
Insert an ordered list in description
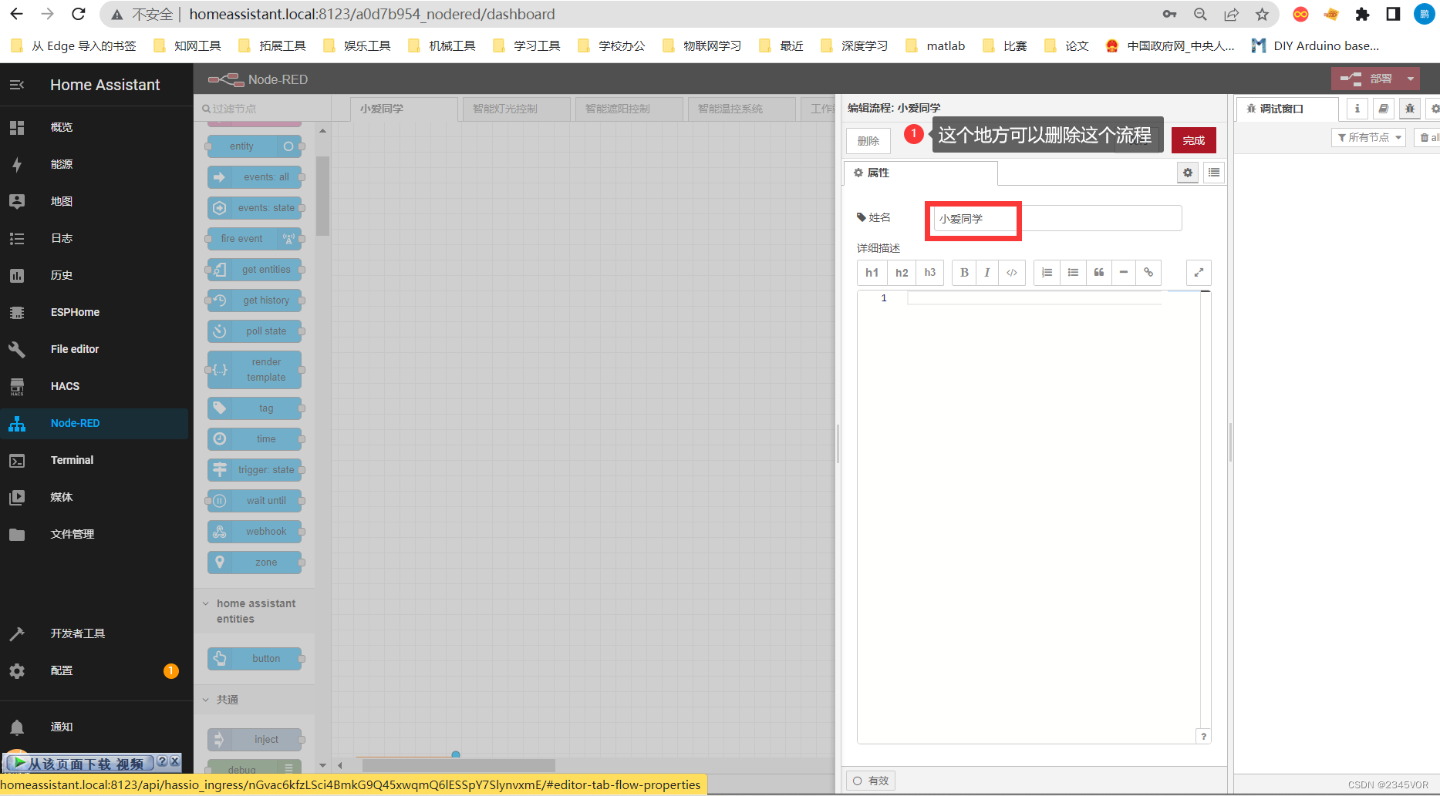tap(1047, 273)
